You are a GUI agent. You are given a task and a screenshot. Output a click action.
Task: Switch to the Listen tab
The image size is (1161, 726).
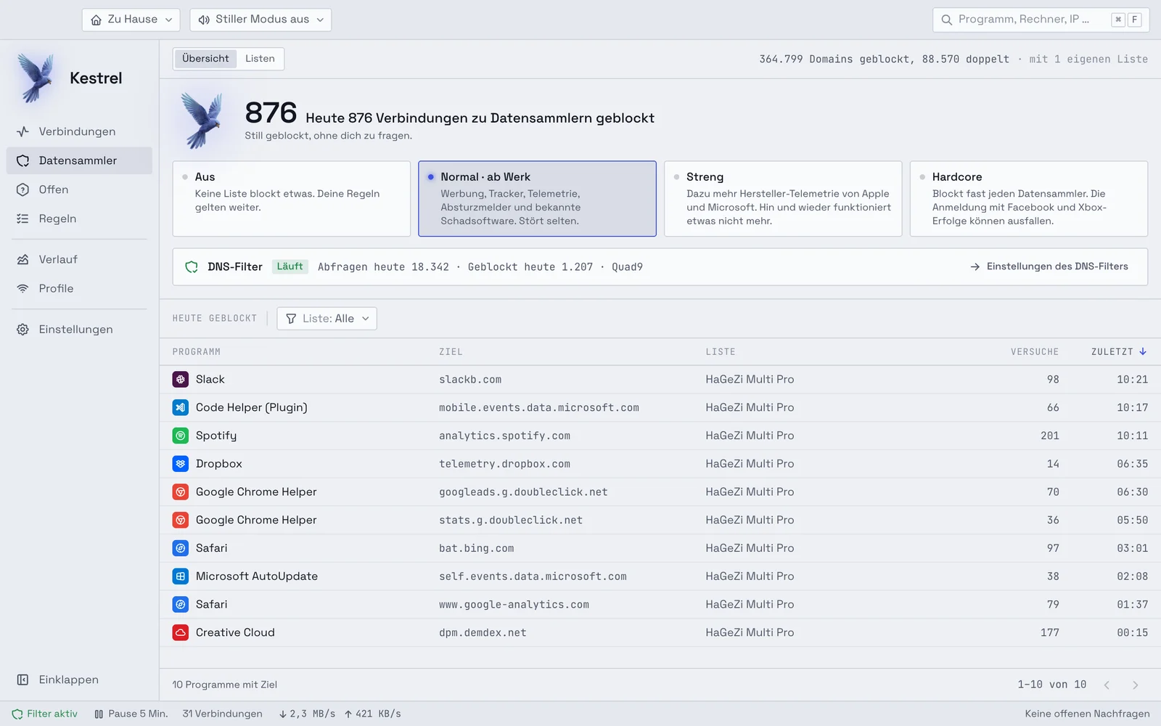point(260,59)
